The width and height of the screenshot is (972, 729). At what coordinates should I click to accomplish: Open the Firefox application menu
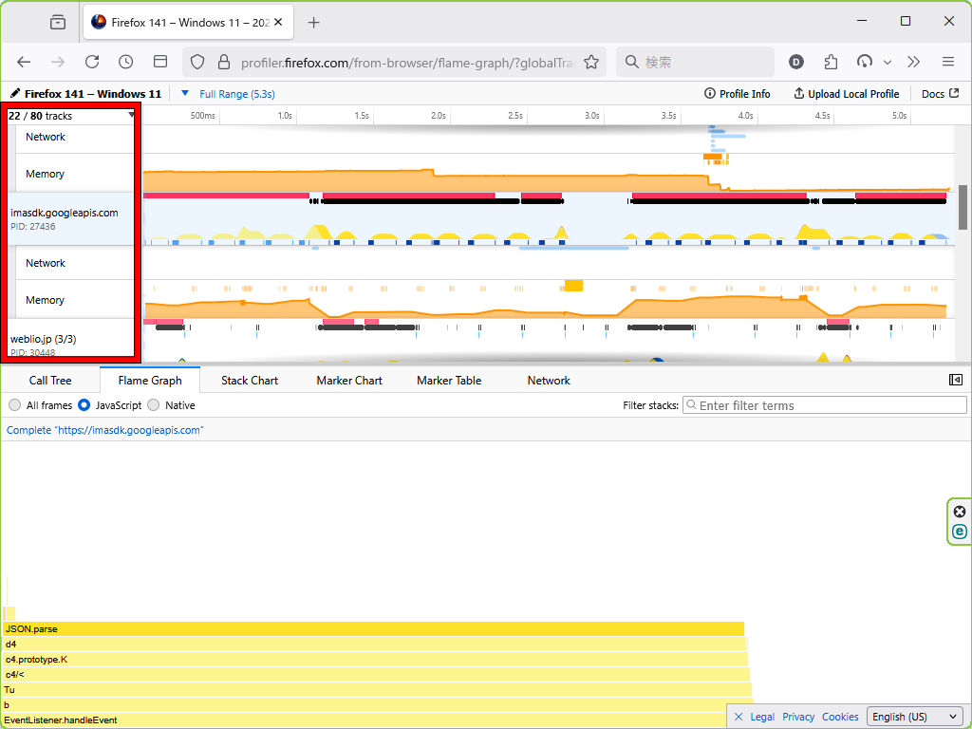pos(948,62)
